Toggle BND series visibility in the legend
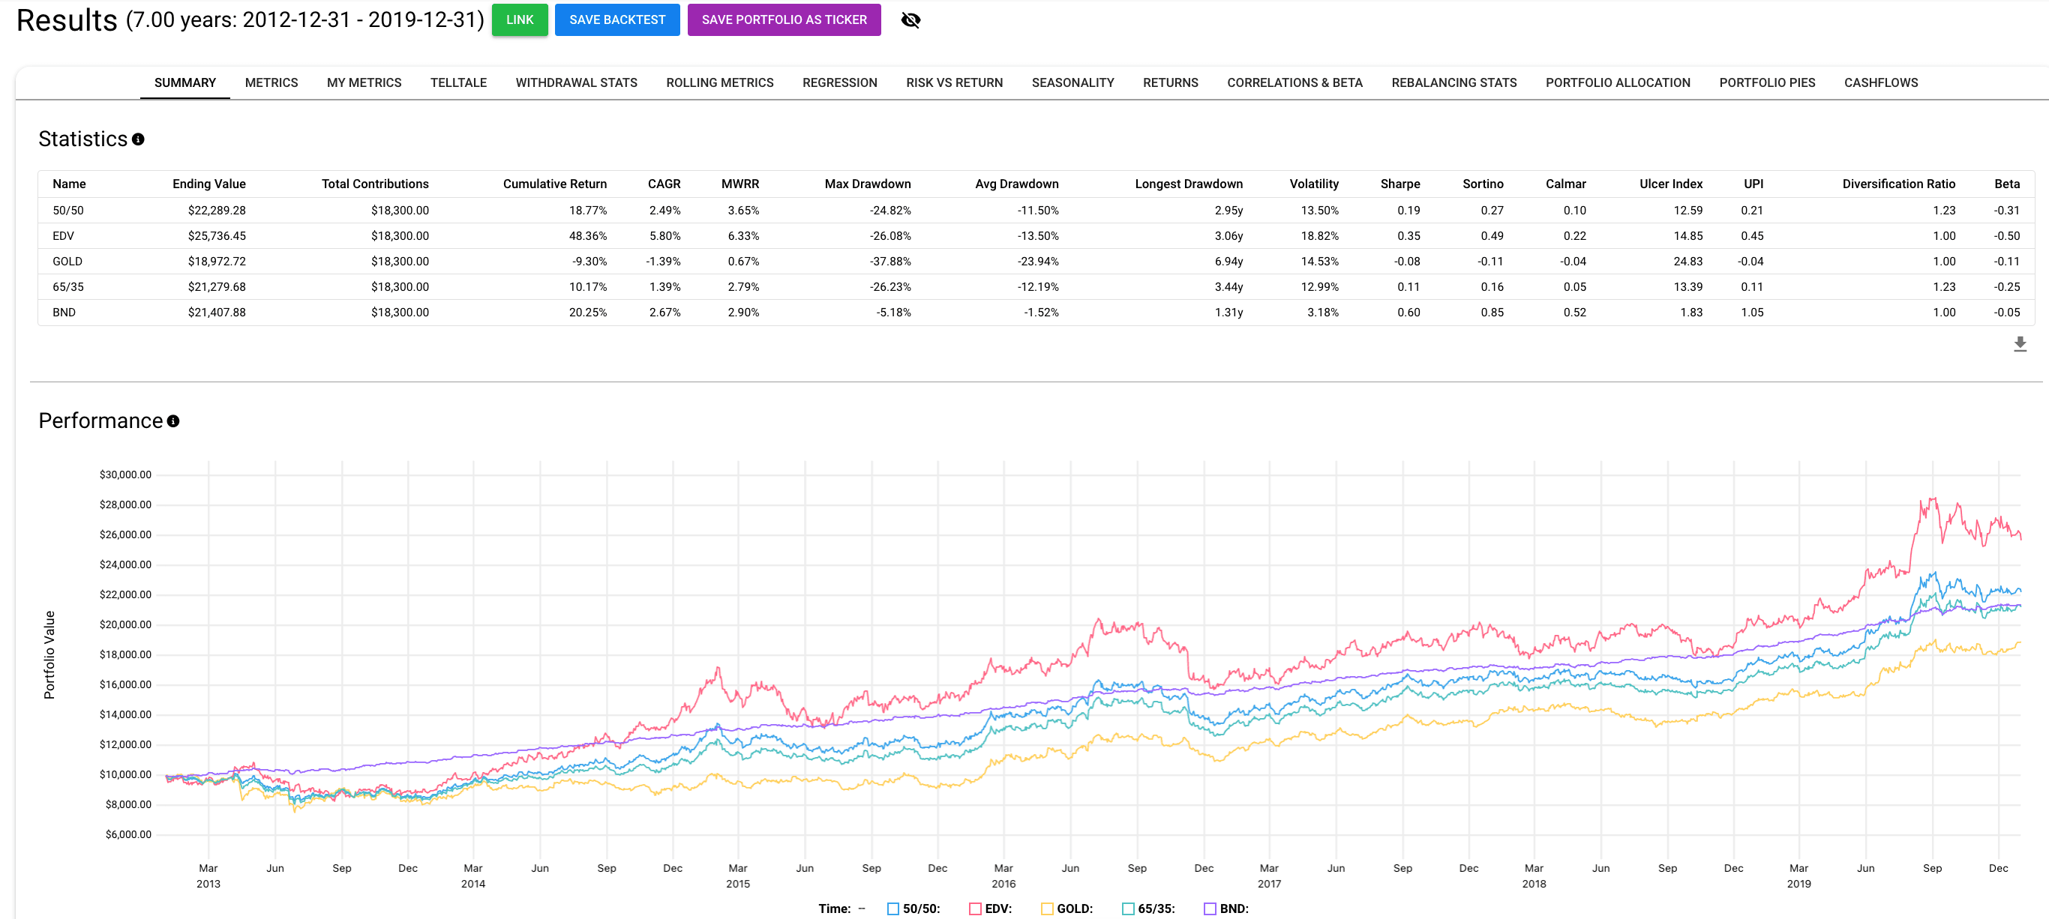The image size is (2049, 919). [1210, 908]
